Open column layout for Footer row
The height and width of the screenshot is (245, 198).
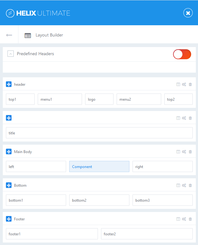point(178,219)
